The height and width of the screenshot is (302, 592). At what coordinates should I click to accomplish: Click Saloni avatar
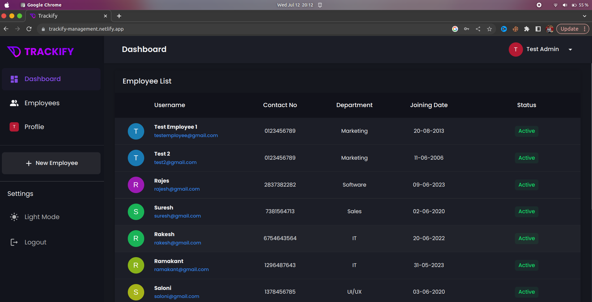(136, 292)
